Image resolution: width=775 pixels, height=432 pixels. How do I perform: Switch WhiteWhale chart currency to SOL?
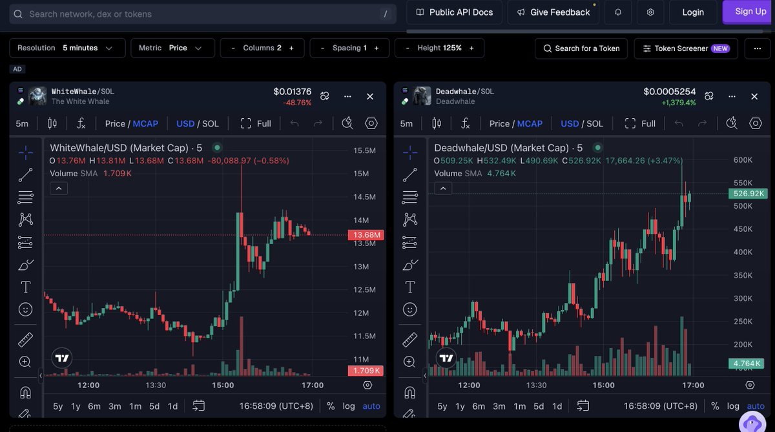coord(211,123)
